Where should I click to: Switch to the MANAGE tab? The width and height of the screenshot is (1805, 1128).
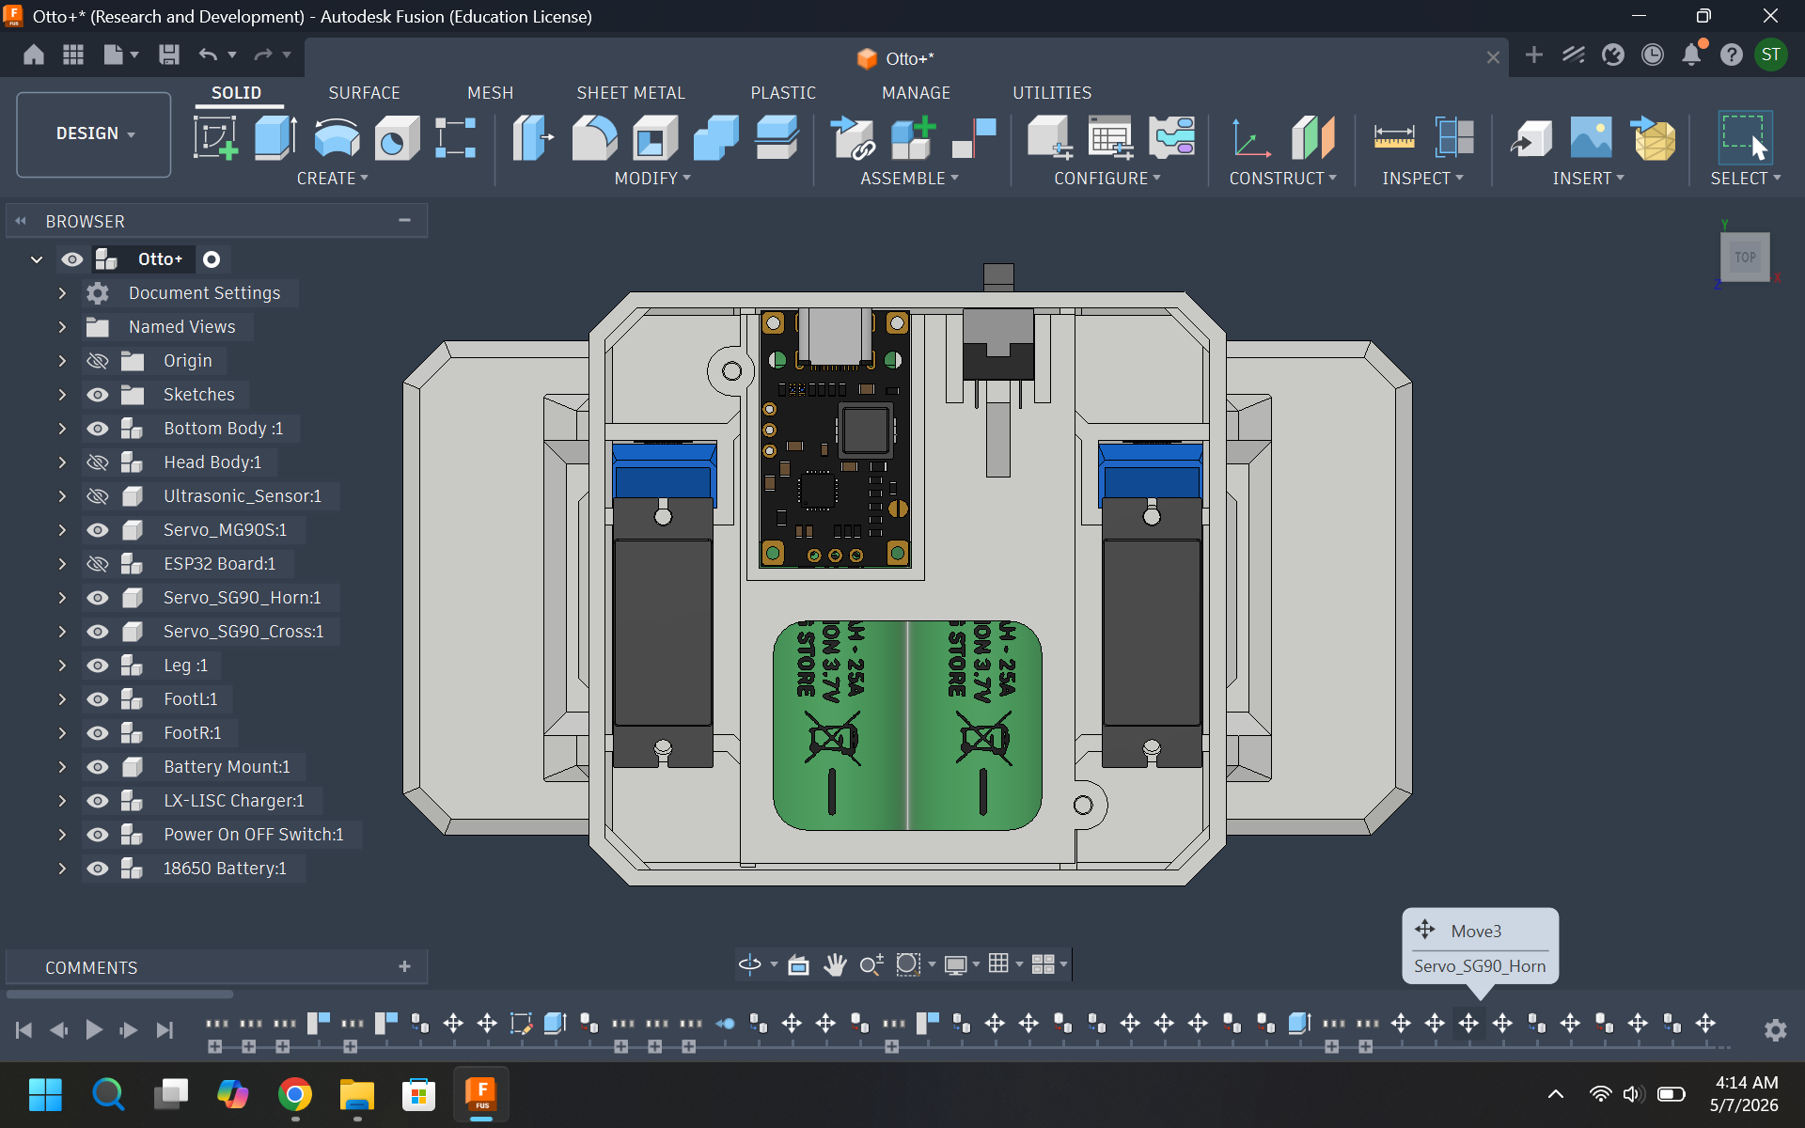[916, 93]
